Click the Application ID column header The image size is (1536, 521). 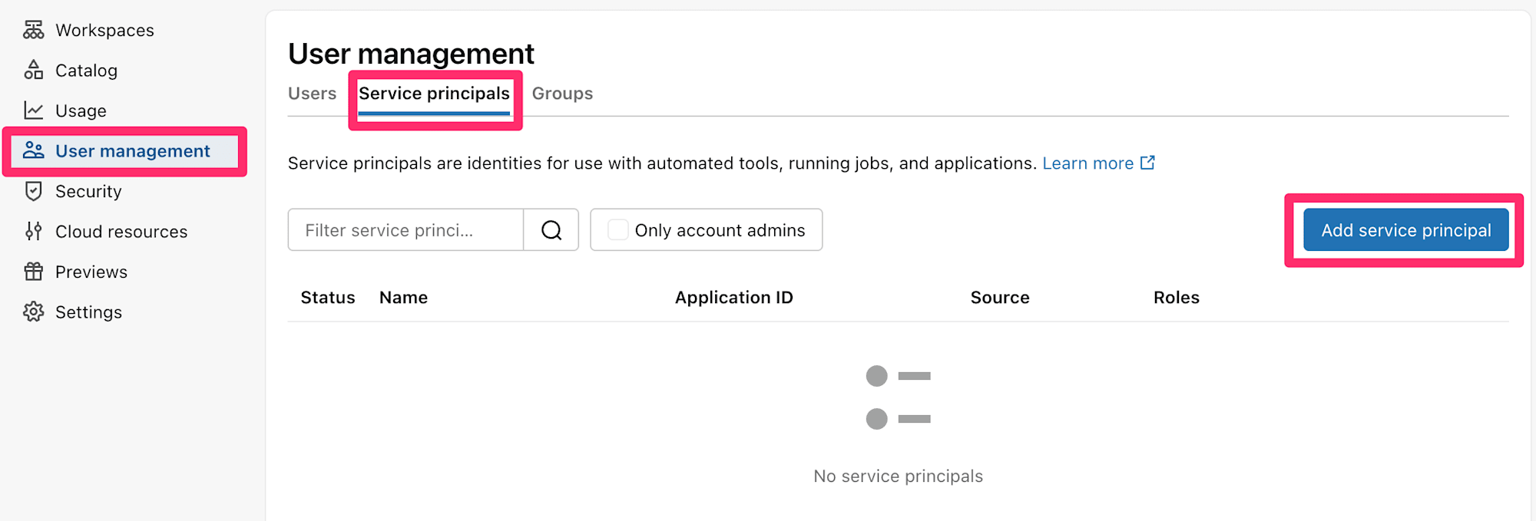(733, 298)
